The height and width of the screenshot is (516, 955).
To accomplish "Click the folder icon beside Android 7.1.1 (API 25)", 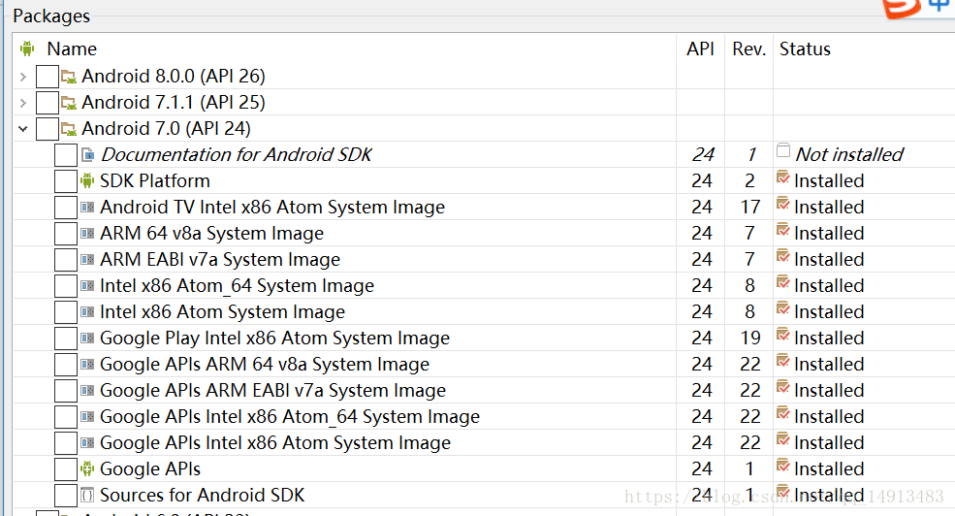I will click(68, 103).
